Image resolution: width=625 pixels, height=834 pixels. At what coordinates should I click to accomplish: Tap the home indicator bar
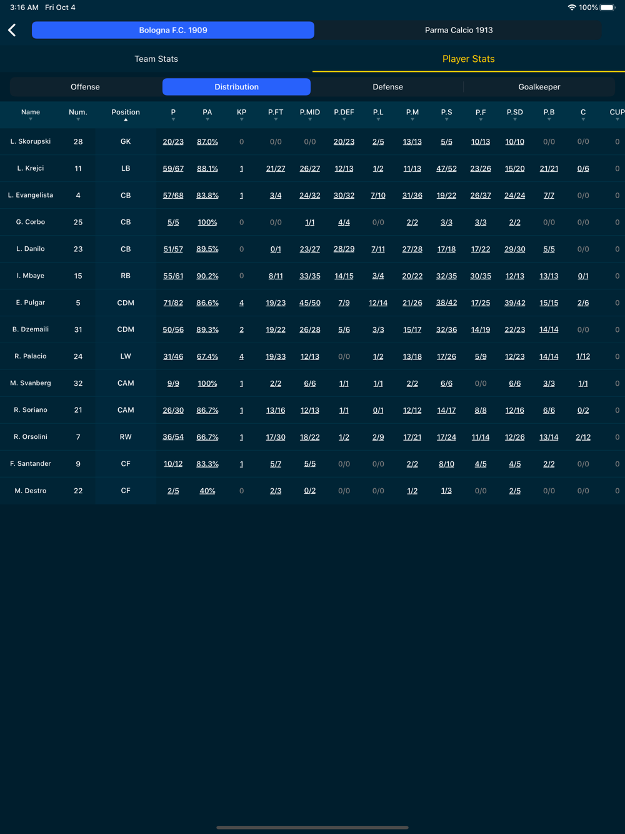click(312, 827)
